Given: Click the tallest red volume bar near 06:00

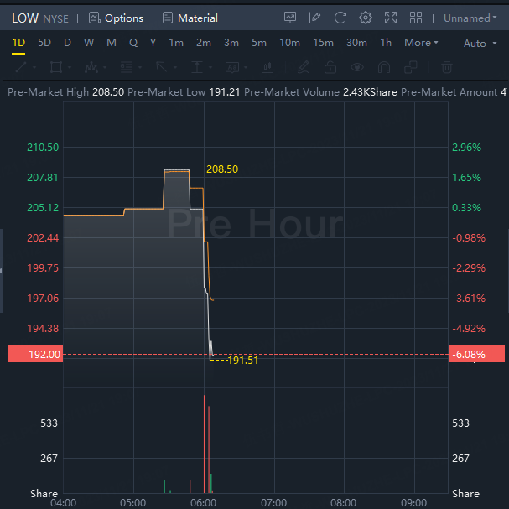Looking at the screenshot, I should click(204, 444).
